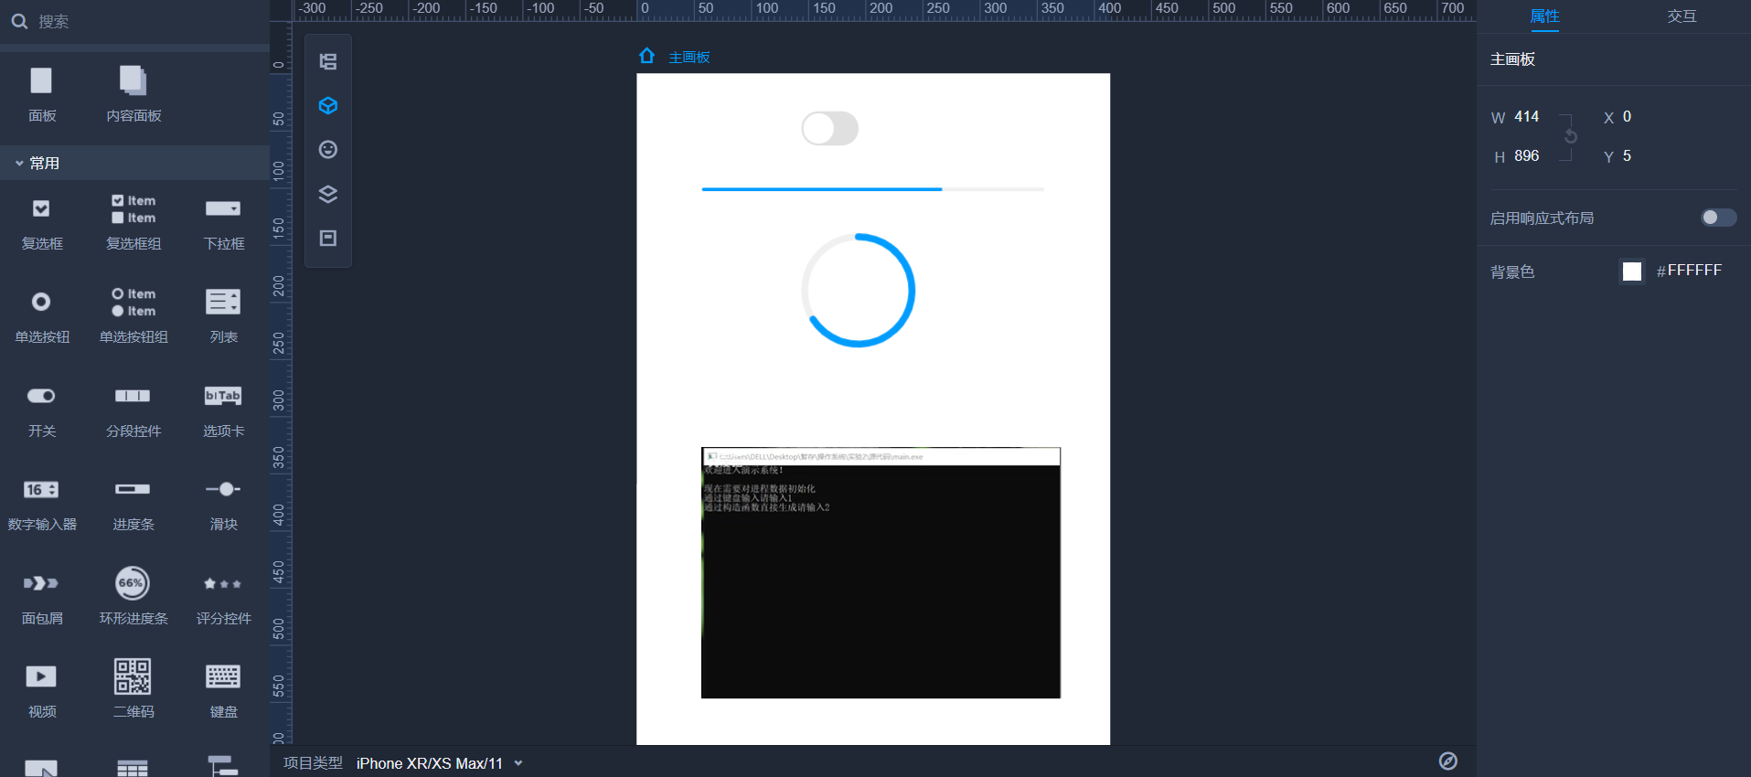Viewport: 1751px width, 777px height.
Task: Choose the 单选按钮 radio button component
Action: pyautogui.click(x=42, y=316)
